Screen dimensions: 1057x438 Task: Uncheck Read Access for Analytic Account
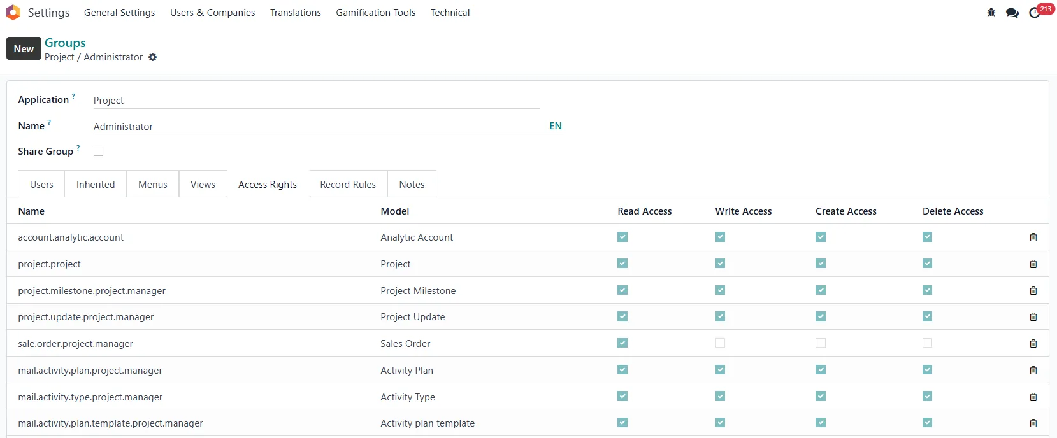tap(622, 237)
